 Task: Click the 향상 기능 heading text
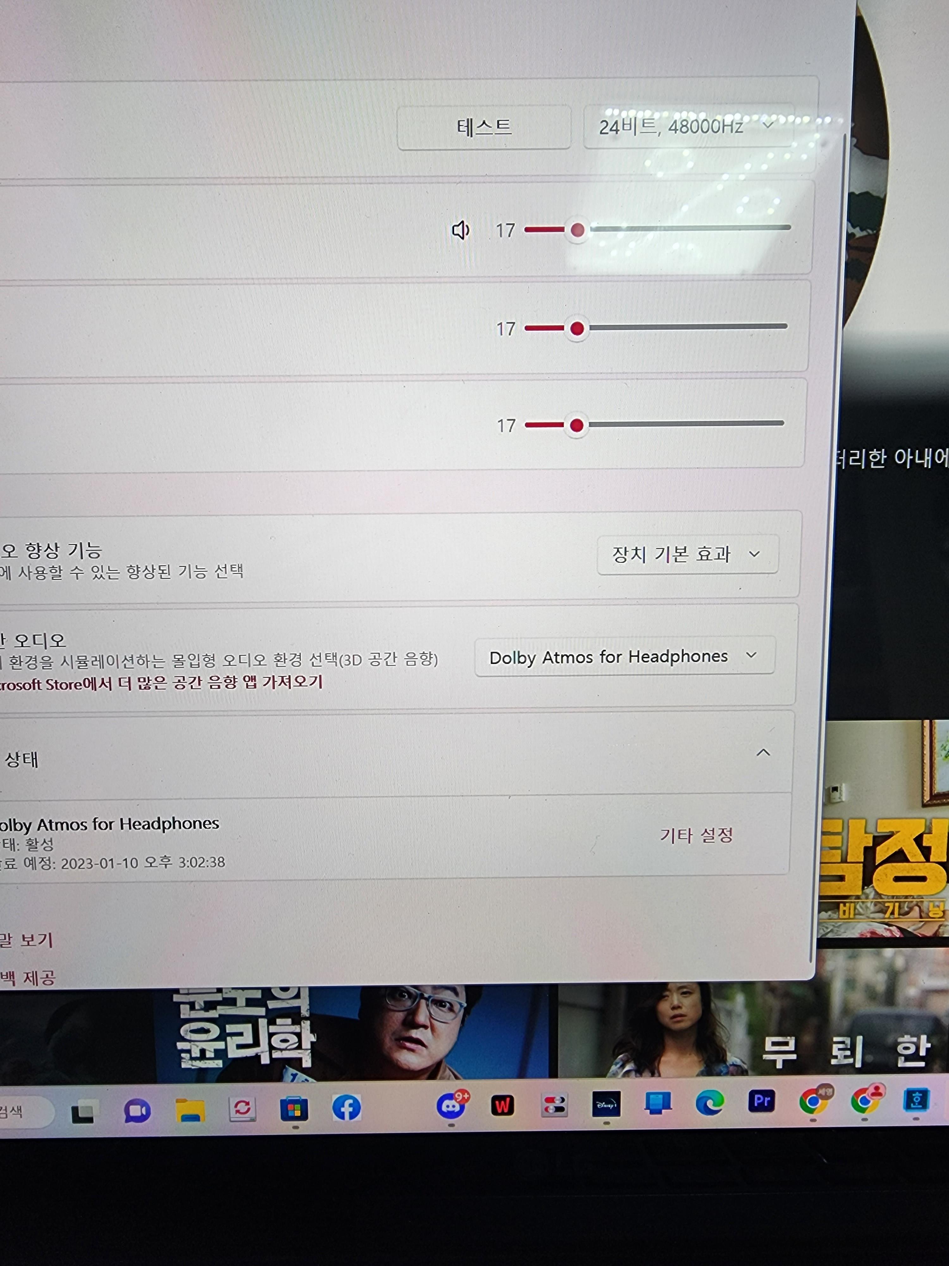pos(51,550)
